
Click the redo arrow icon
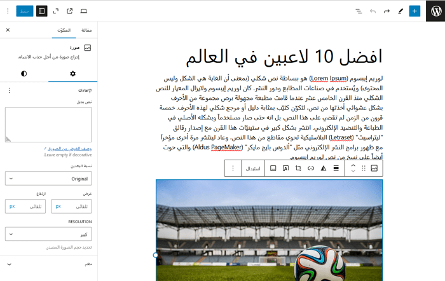(387, 11)
